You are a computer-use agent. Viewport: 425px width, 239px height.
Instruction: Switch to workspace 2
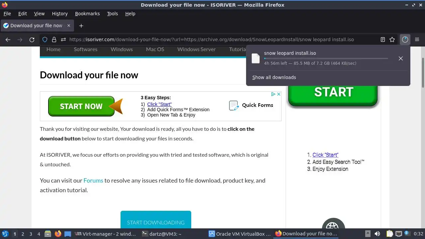click(x=23, y=234)
